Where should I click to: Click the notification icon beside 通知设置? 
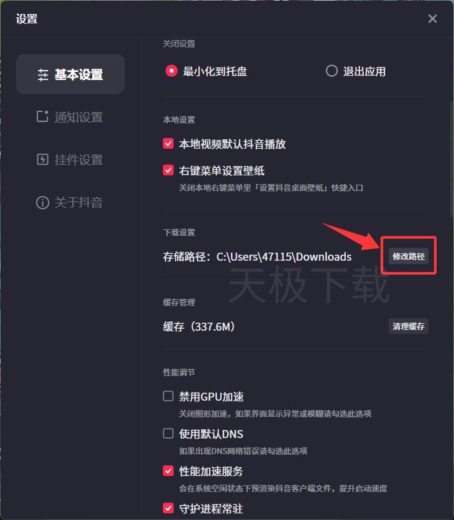point(43,117)
